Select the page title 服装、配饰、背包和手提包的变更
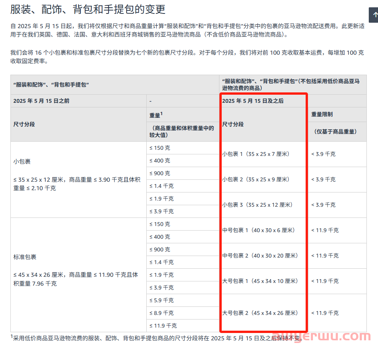 click(88, 9)
